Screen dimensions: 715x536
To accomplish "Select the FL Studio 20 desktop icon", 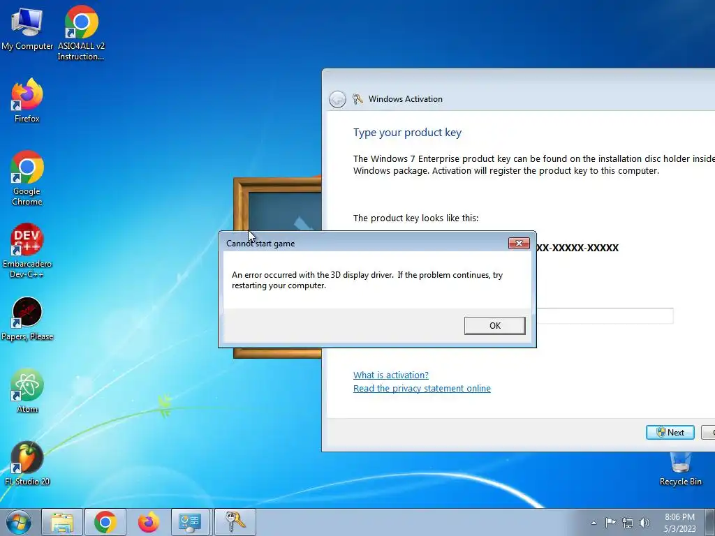I will (x=27, y=463).
